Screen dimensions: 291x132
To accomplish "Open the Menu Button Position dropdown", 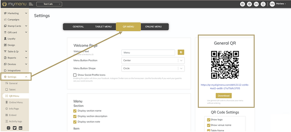I will tap(153, 61).
